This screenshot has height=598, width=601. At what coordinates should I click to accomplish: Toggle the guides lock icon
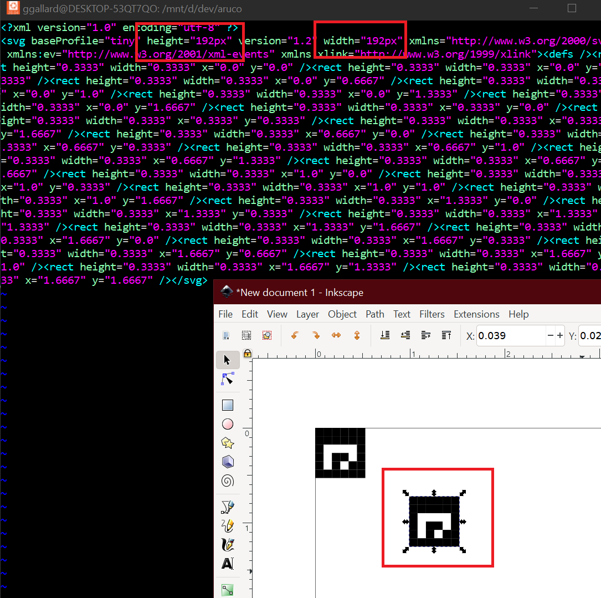248,353
